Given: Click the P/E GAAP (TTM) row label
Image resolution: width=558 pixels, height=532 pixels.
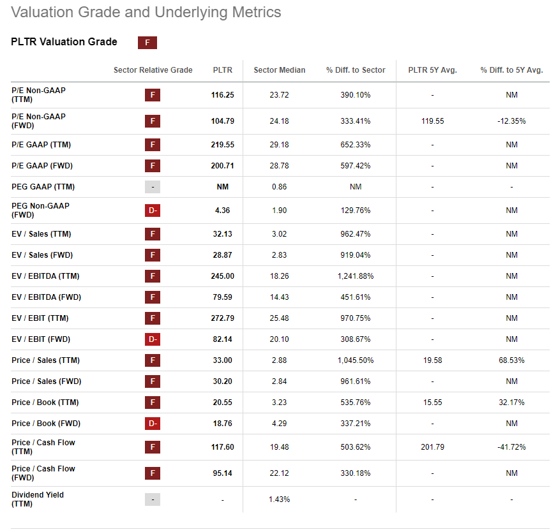Looking at the screenshot, I should click(x=41, y=145).
